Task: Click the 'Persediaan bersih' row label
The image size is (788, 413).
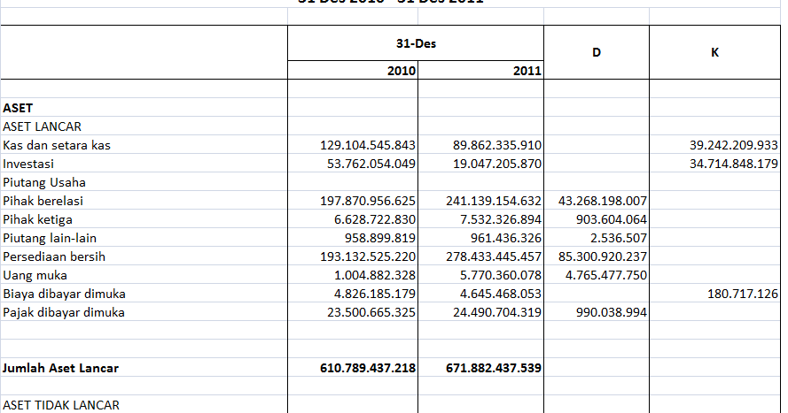Action: [x=54, y=256]
